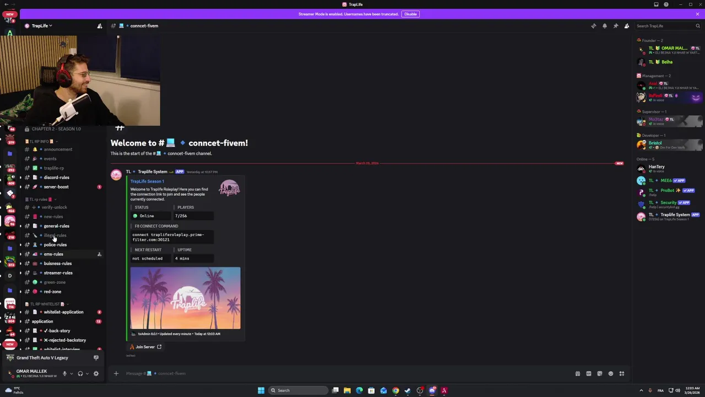
Task: Open input device options arrow beside microphone
Action: [71, 374]
